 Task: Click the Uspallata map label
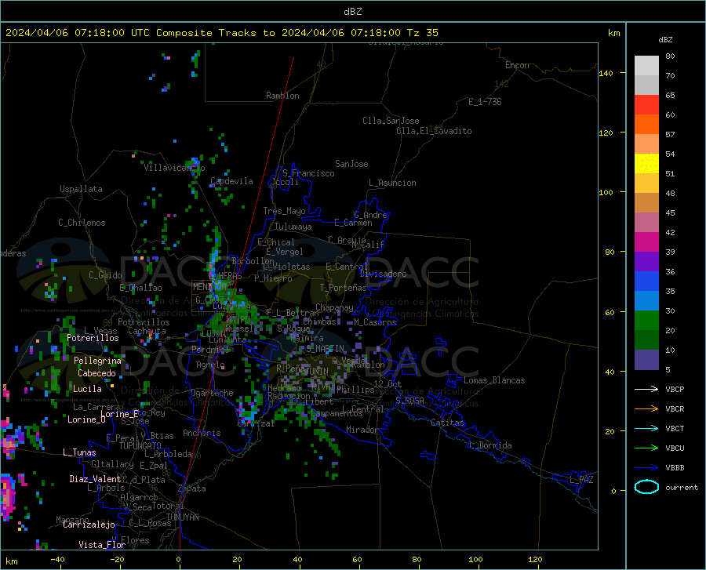click(81, 189)
